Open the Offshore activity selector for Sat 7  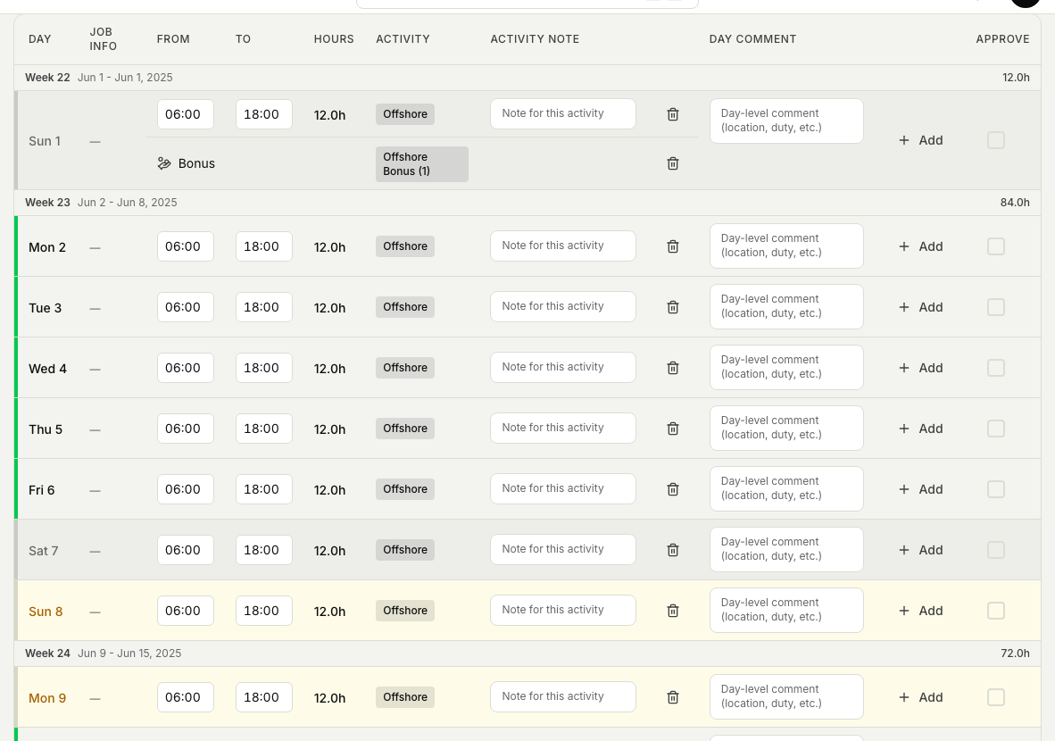pos(405,550)
